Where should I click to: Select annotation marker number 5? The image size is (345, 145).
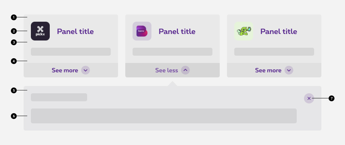(14, 90)
